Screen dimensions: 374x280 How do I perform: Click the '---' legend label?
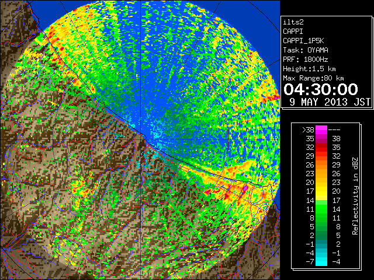tap(334, 130)
